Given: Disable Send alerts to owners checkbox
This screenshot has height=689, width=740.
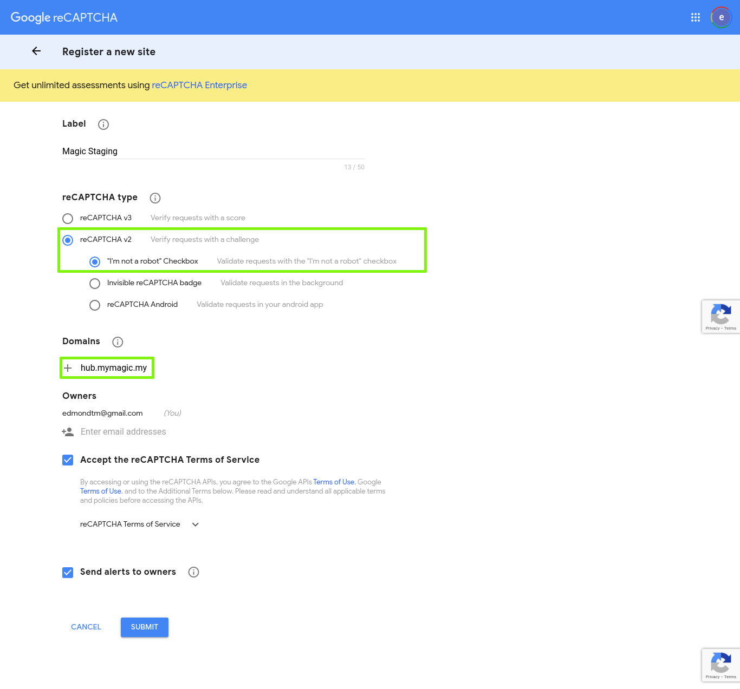Looking at the screenshot, I should 68,573.
